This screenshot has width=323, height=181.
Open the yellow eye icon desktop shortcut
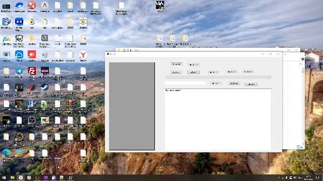[x=83, y=22]
